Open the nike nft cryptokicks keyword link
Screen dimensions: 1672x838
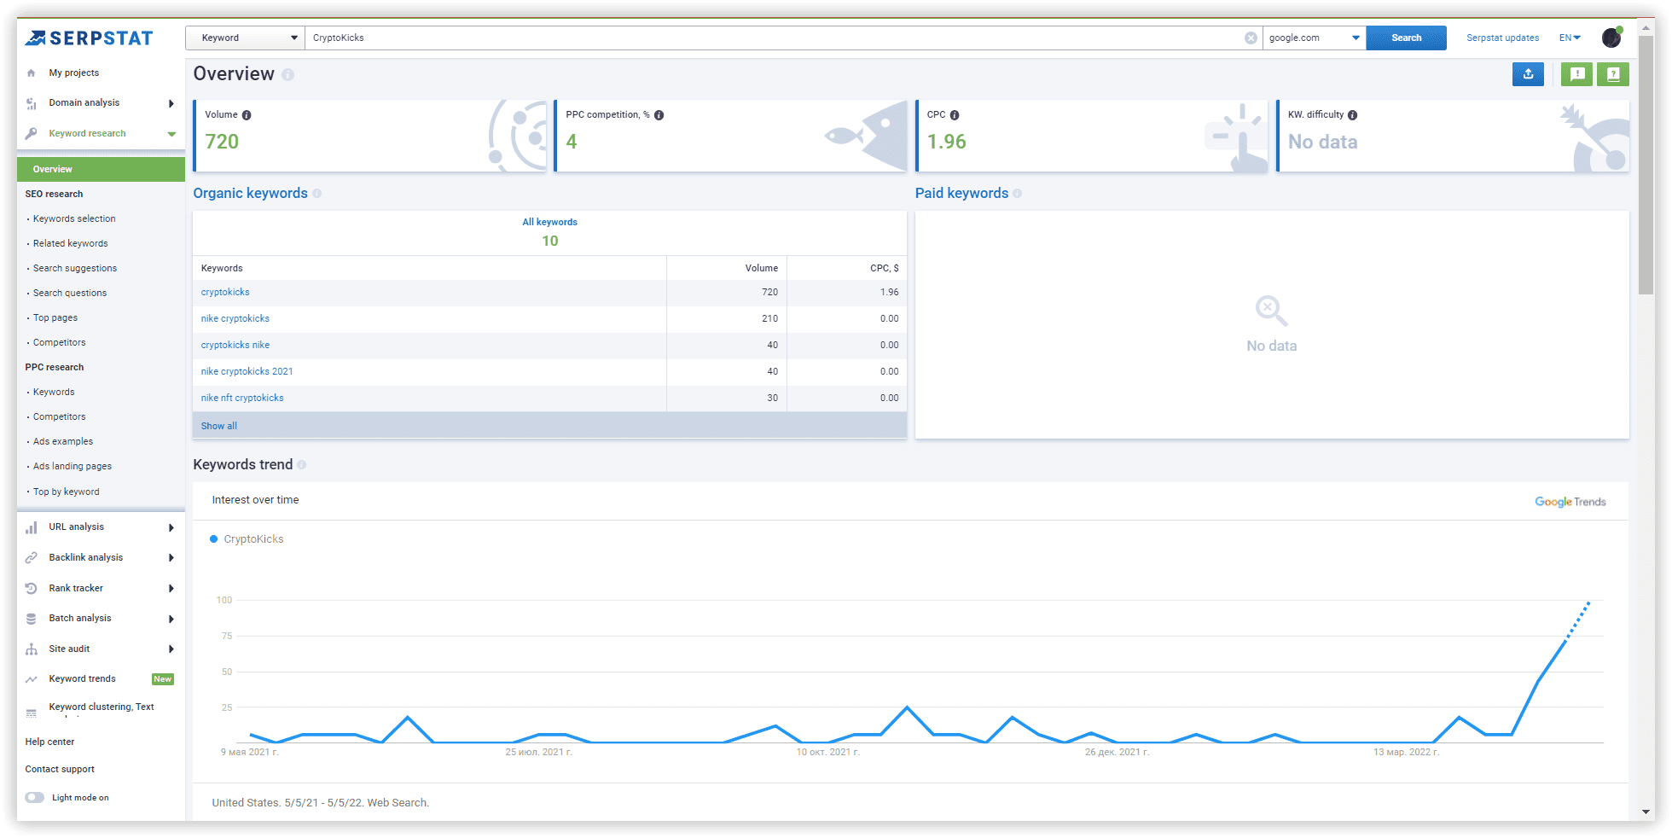[242, 399]
